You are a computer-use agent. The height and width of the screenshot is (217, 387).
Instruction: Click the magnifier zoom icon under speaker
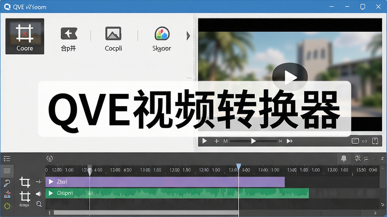pyautogui.click(x=39, y=204)
